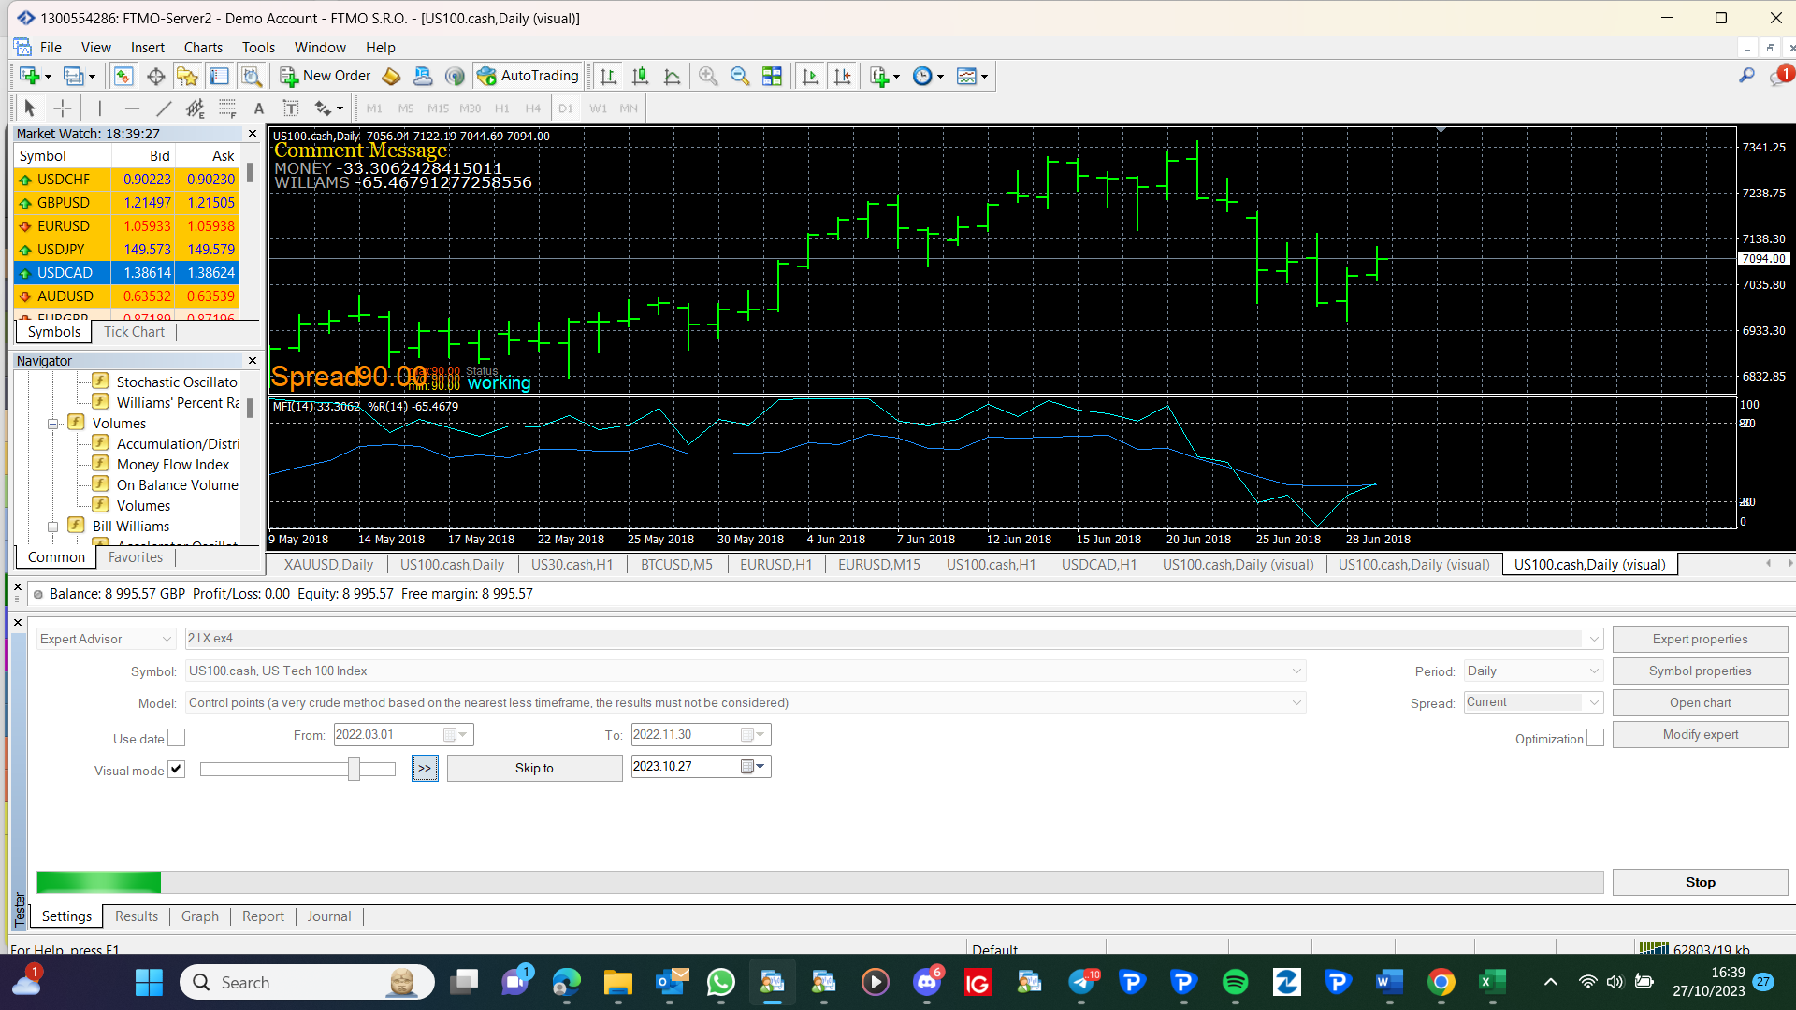Uncheck the Visual mode checkbox
Viewport: 1796px width, 1010px height.
click(x=176, y=770)
